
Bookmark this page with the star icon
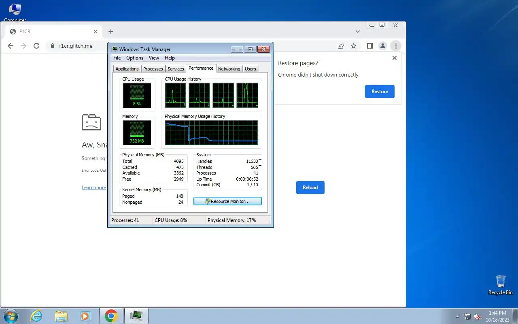click(x=354, y=46)
